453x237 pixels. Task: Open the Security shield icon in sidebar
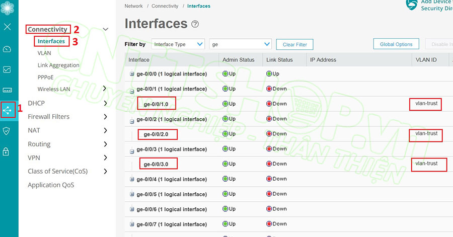click(x=8, y=131)
